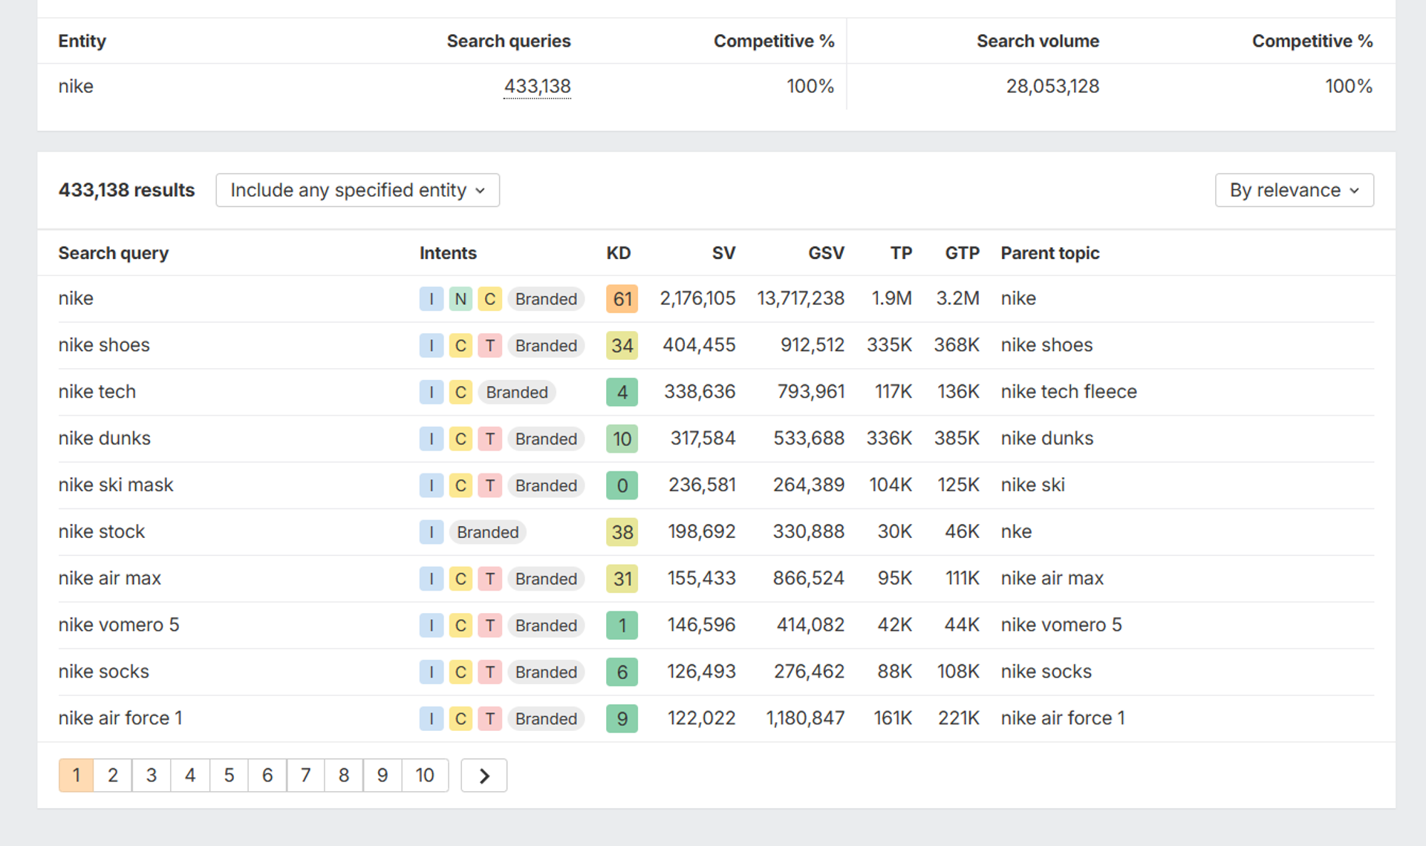Select the 'nike socks' search query
The height and width of the screenshot is (846, 1426).
click(x=104, y=672)
